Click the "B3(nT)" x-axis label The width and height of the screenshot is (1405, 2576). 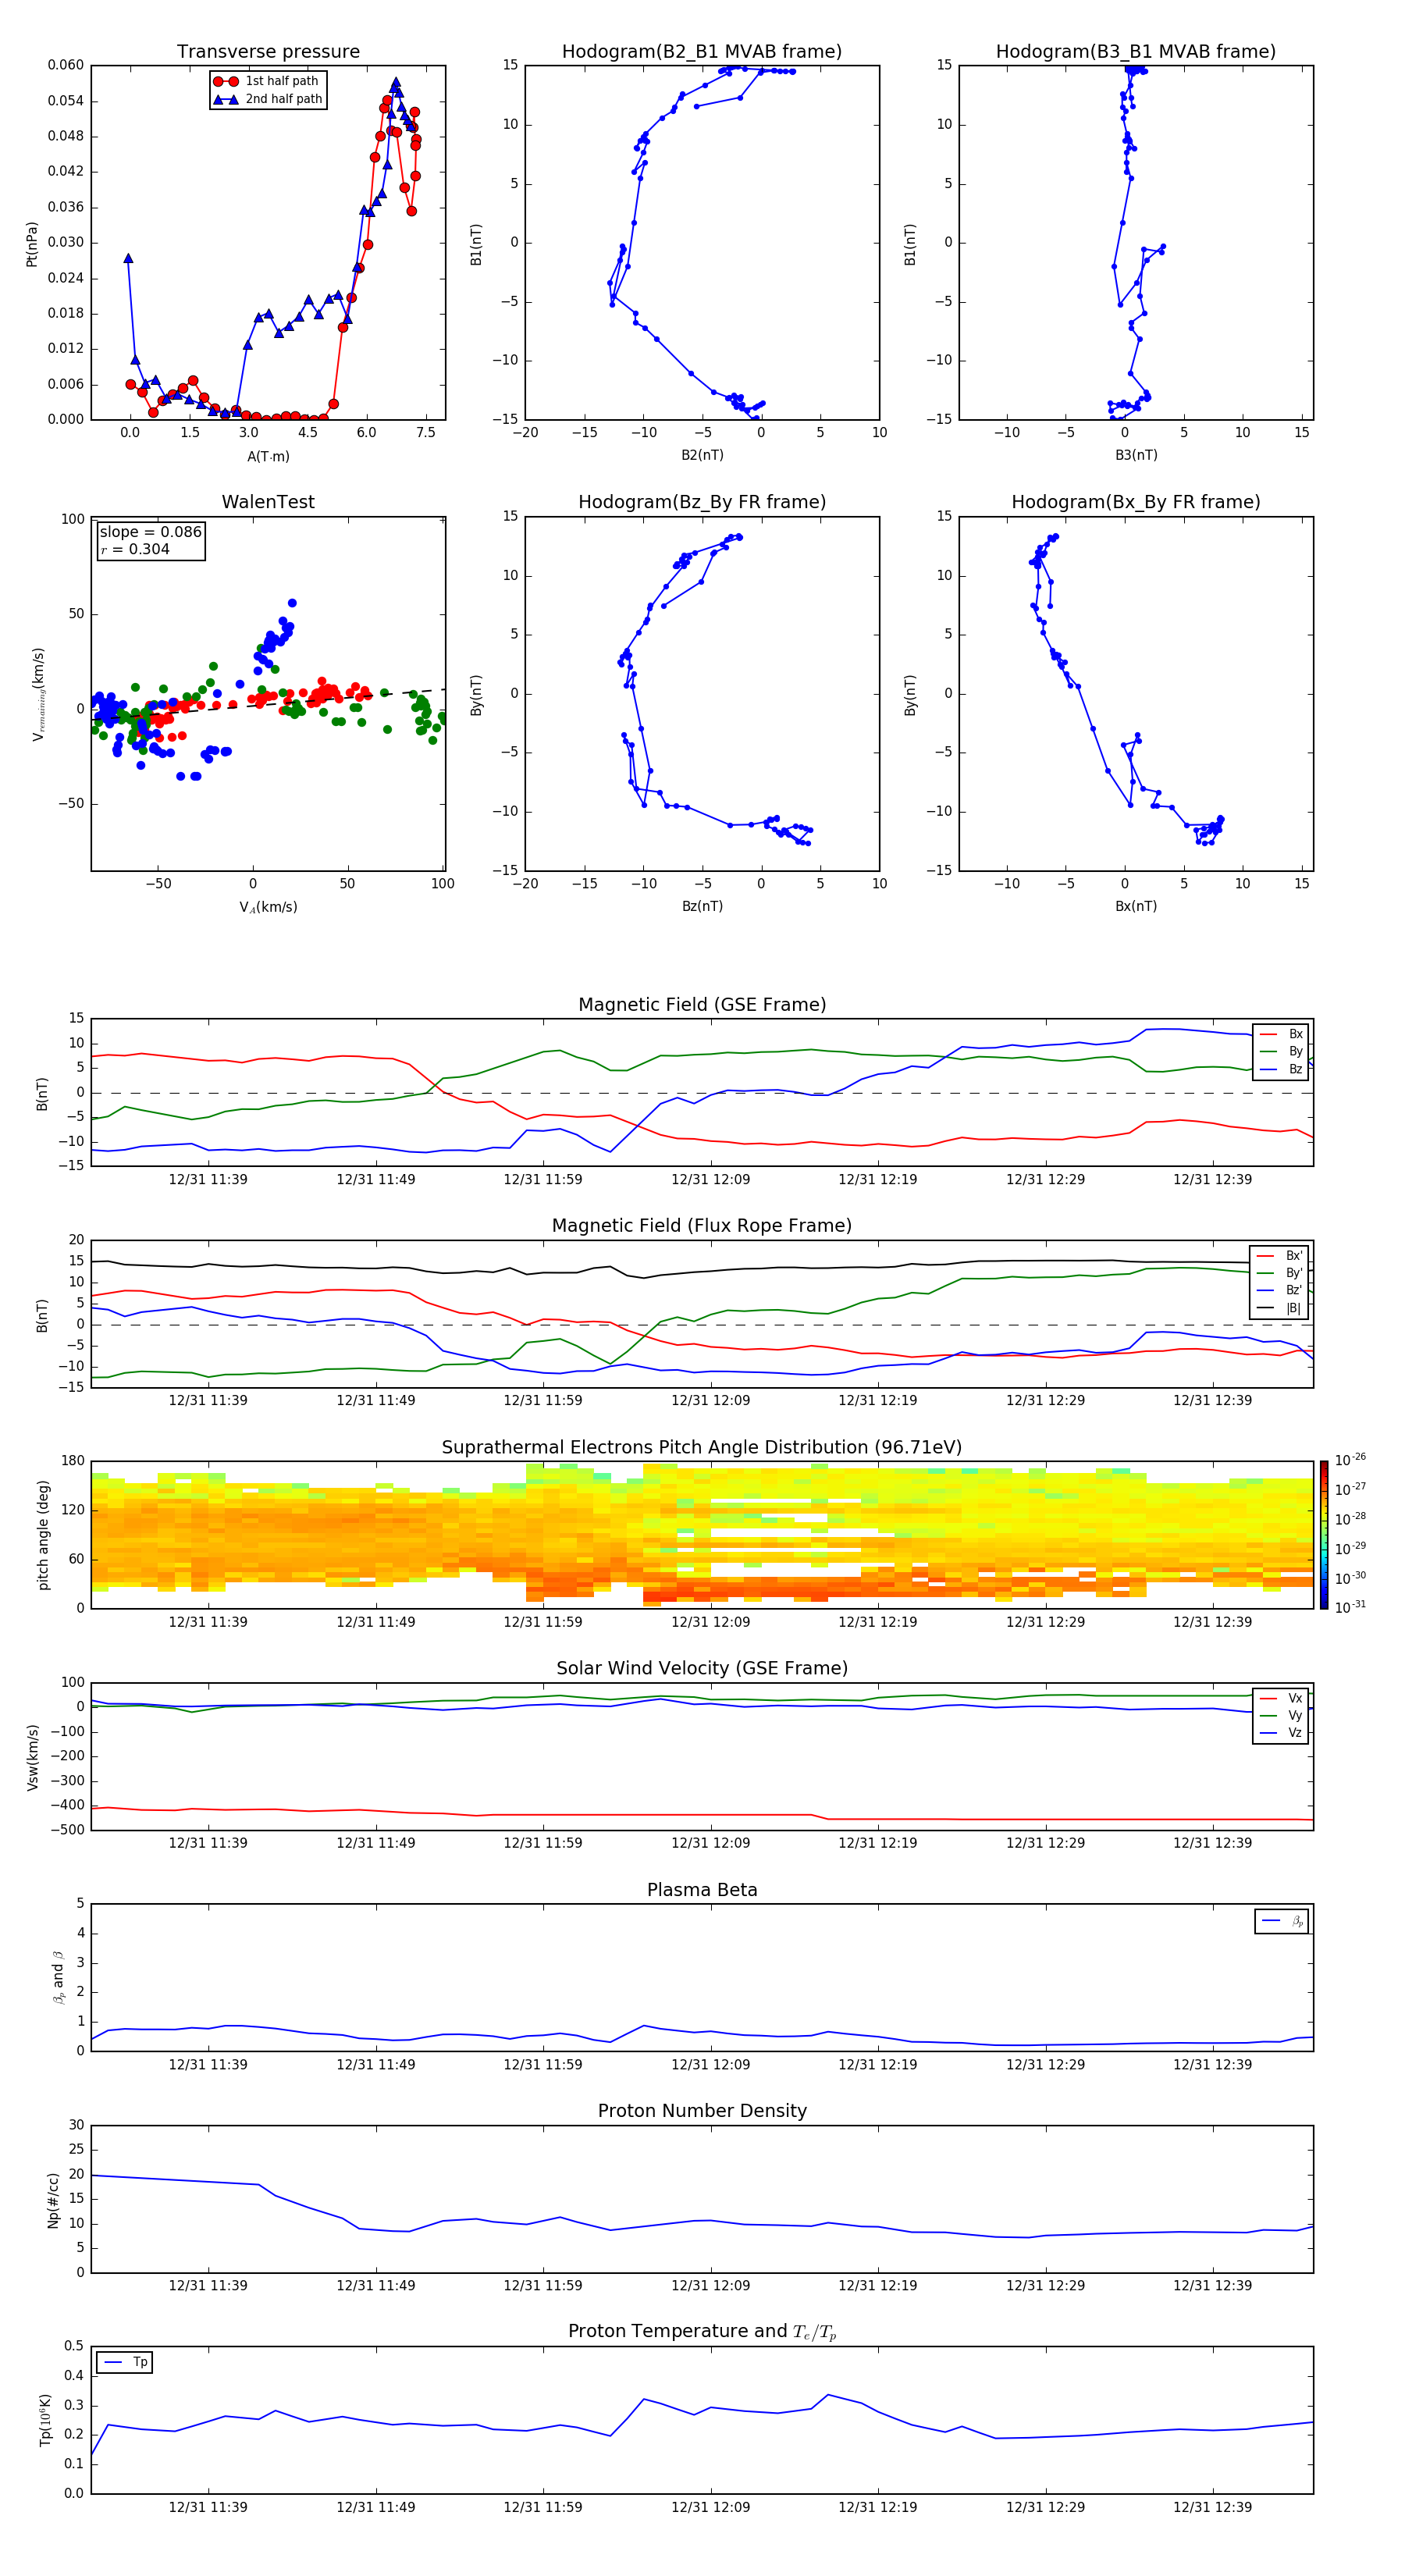coord(1136,455)
